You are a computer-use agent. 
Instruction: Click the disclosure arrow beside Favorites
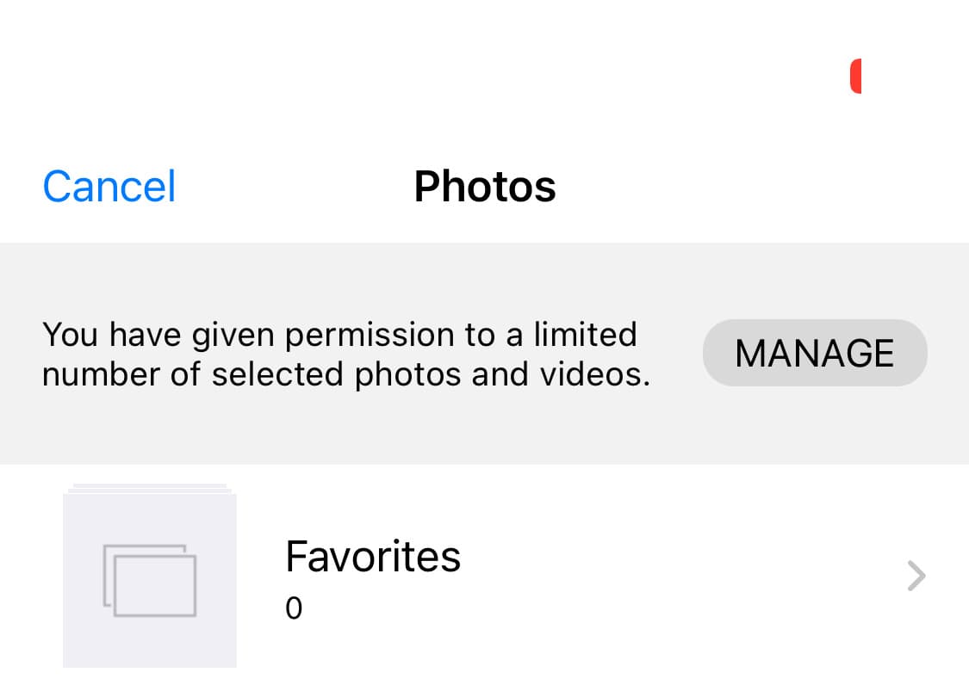(916, 577)
